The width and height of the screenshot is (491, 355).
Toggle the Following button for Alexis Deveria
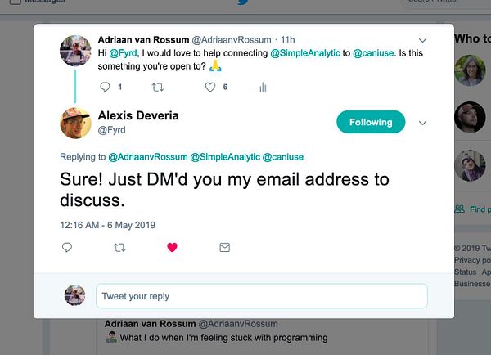(x=371, y=122)
